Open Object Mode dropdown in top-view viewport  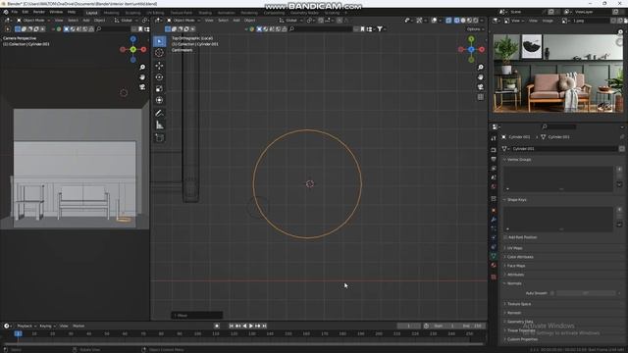[x=183, y=21]
